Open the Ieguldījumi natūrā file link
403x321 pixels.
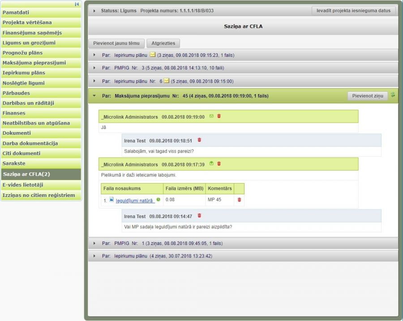pyautogui.click(x=134, y=200)
